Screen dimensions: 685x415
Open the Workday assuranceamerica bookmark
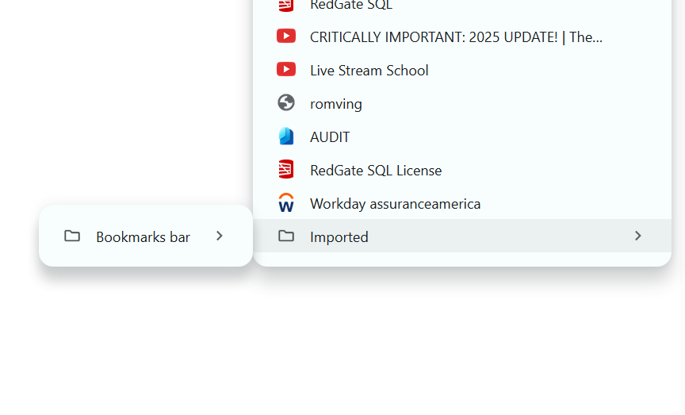[462, 203]
